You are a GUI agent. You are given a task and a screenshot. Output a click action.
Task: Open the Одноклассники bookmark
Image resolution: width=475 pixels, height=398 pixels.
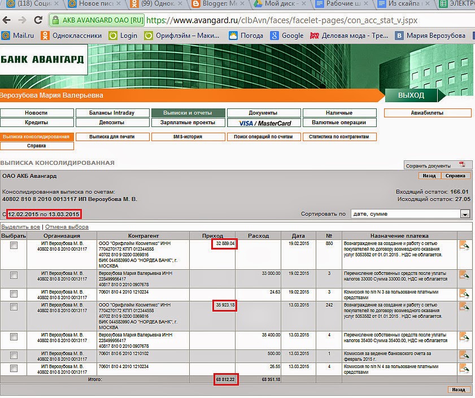pyautogui.click(x=71, y=36)
